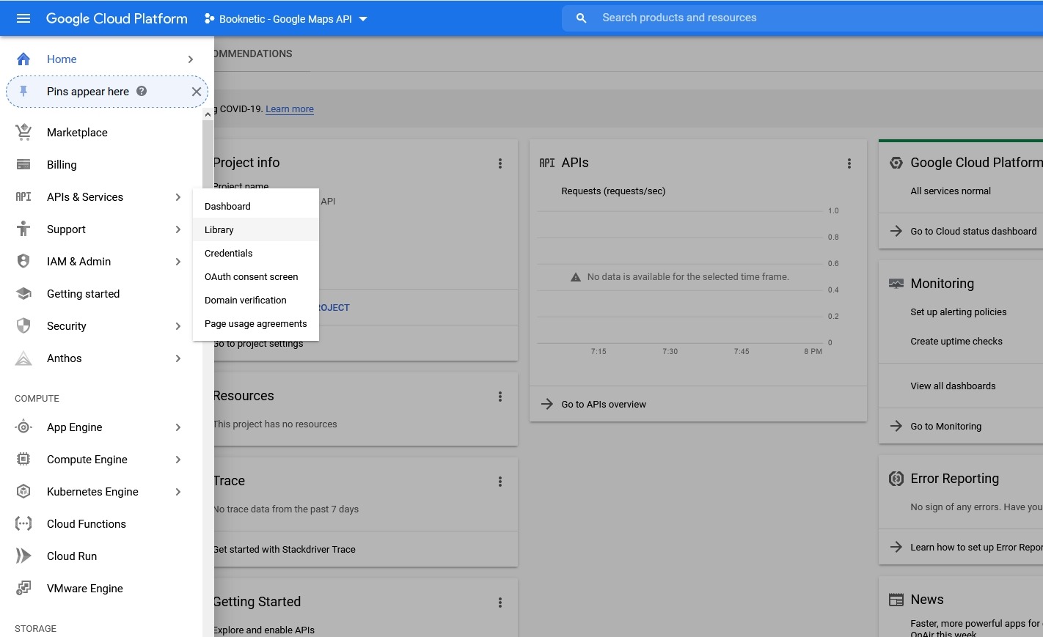Expand the App Engine submenu arrow

(x=178, y=427)
